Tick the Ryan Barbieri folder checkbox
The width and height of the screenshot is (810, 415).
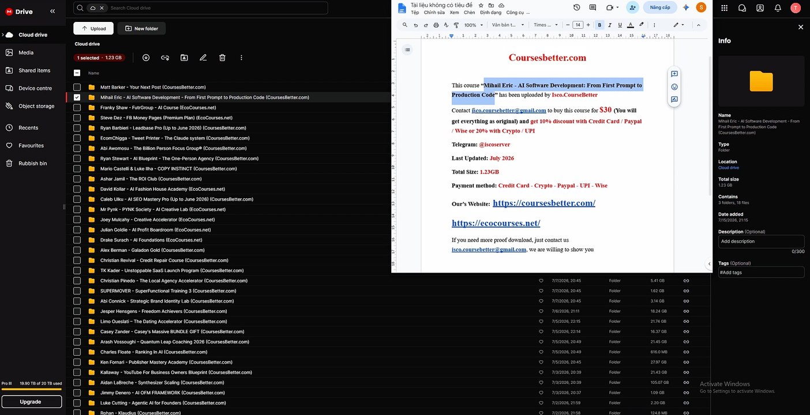(77, 128)
